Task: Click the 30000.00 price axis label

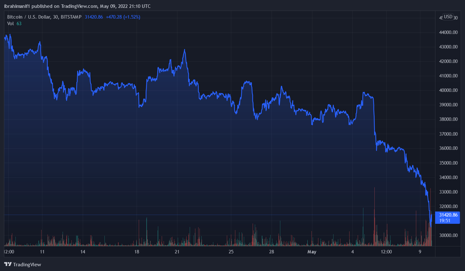Action: coord(448,235)
